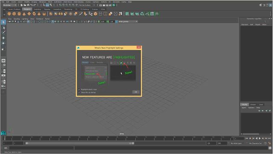Switch to the Rigging shelf tab
Screen dimensions: 273x154
pos(47,9)
